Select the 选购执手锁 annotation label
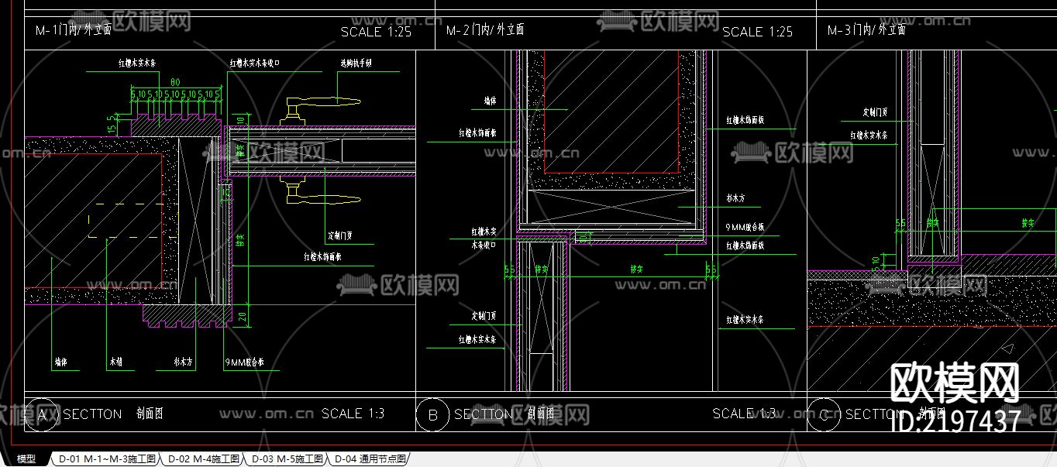 (356, 63)
